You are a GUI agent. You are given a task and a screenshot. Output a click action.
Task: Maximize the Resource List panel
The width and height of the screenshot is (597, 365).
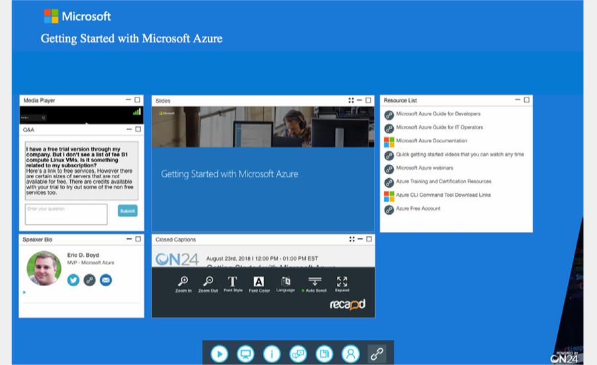[x=527, y=100]
